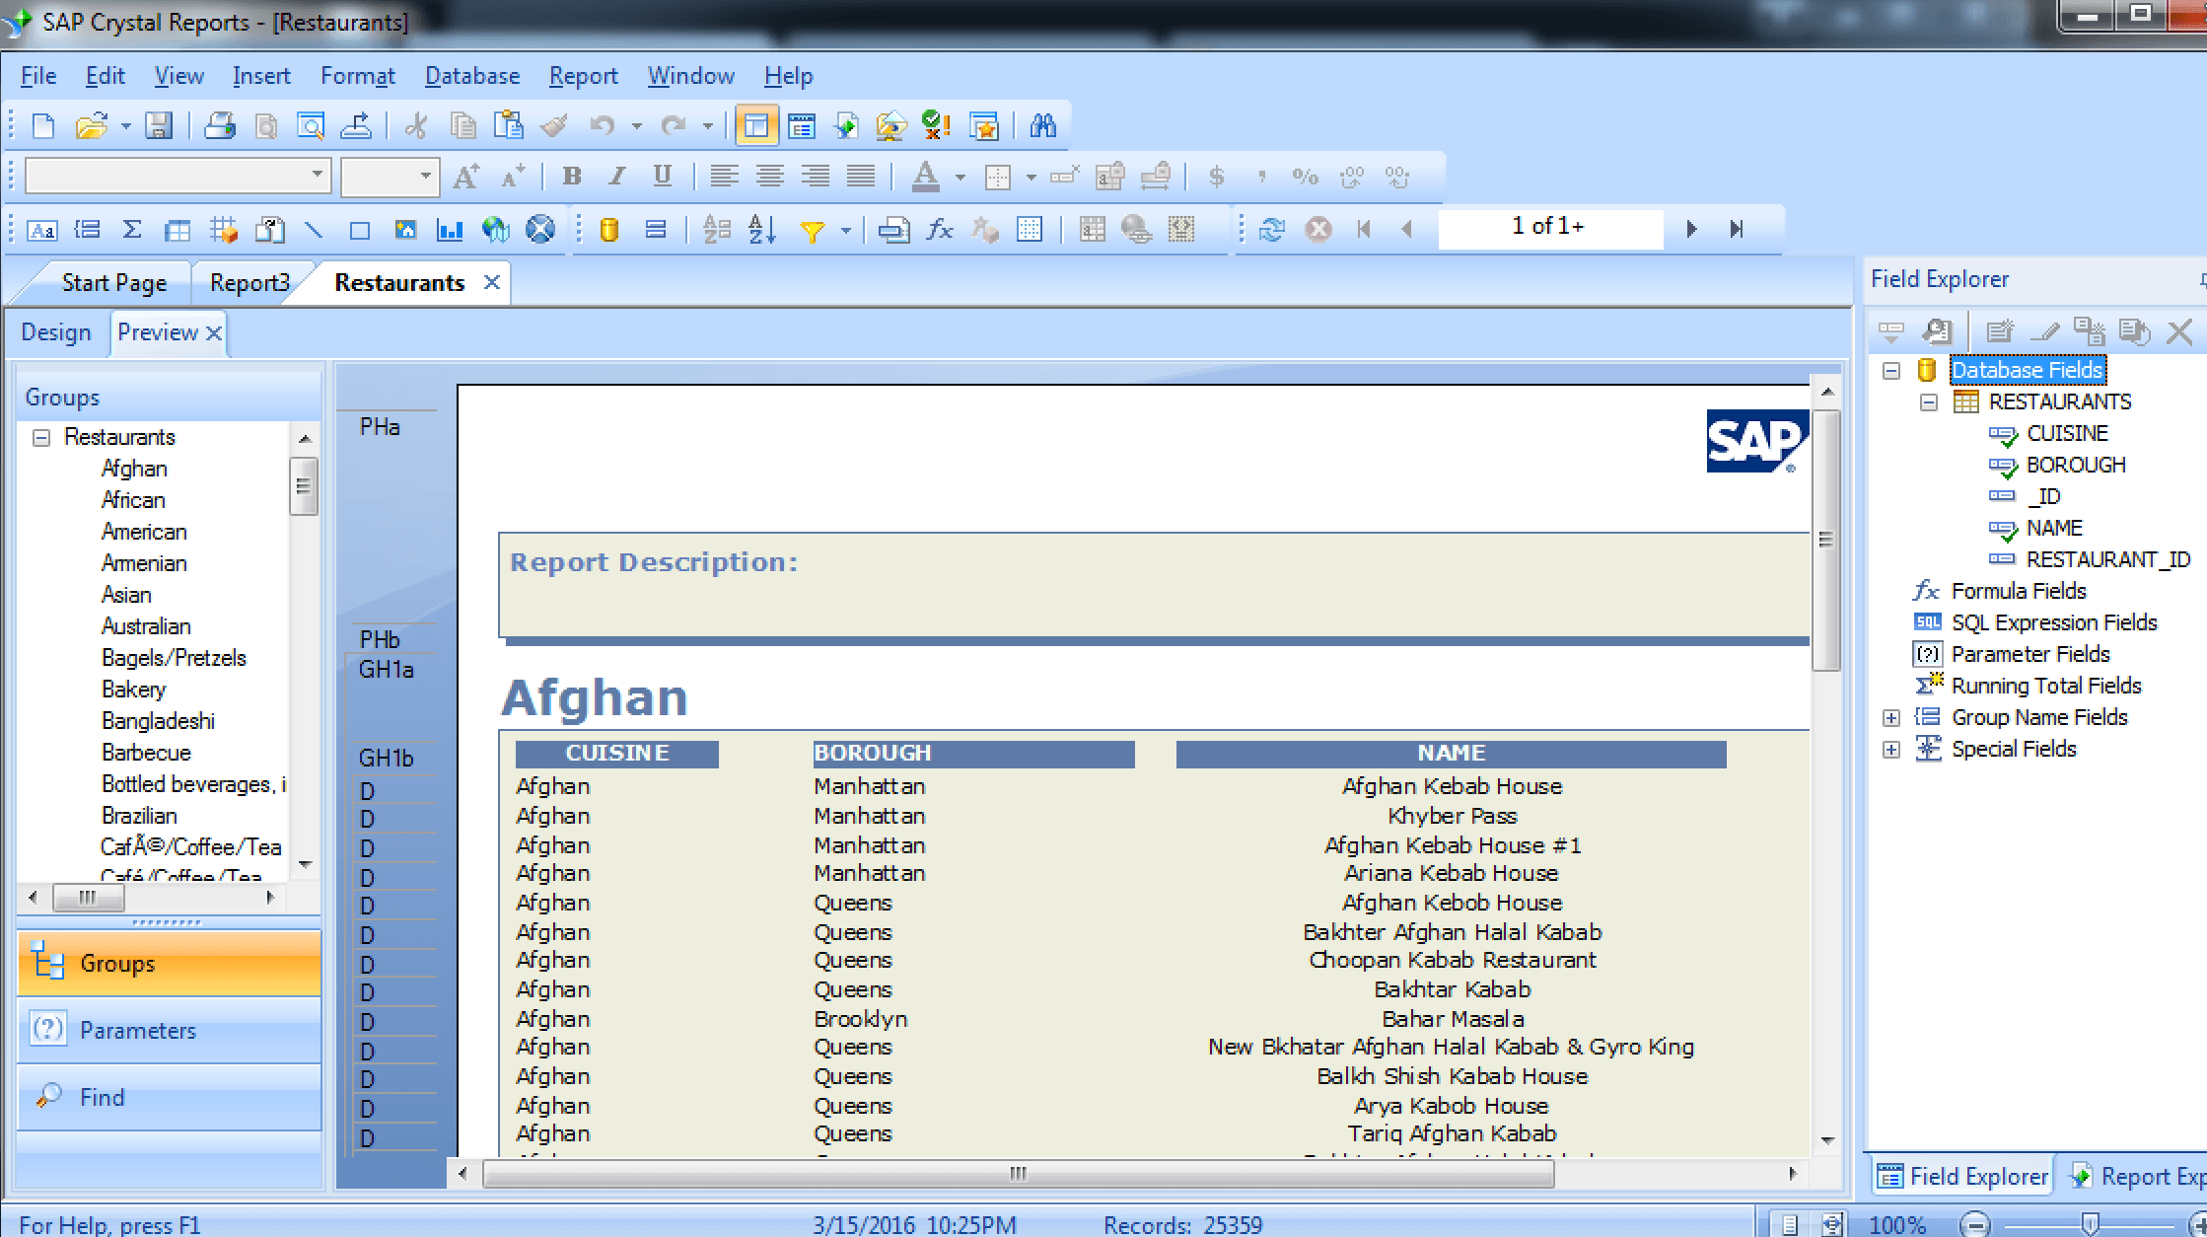The width and height of the screenshot is (2207, 1237).
Task: Expand Group Name Fields node
Action: (1890, 718)
